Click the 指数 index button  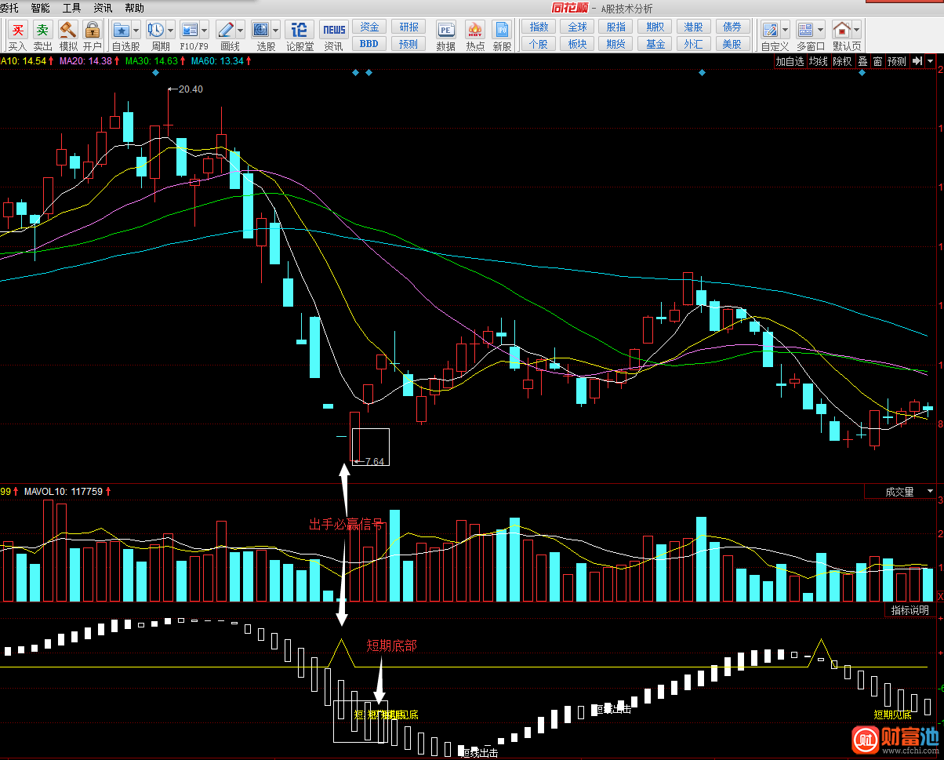539,27
